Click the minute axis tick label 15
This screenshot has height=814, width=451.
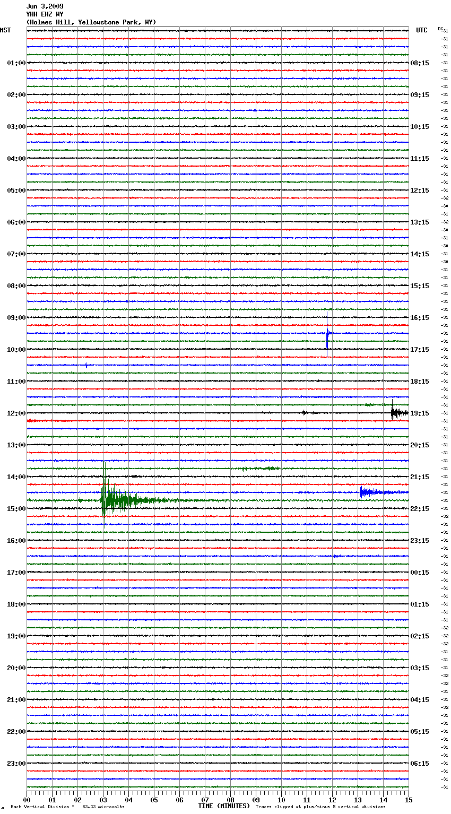click(x=409, y=800)
